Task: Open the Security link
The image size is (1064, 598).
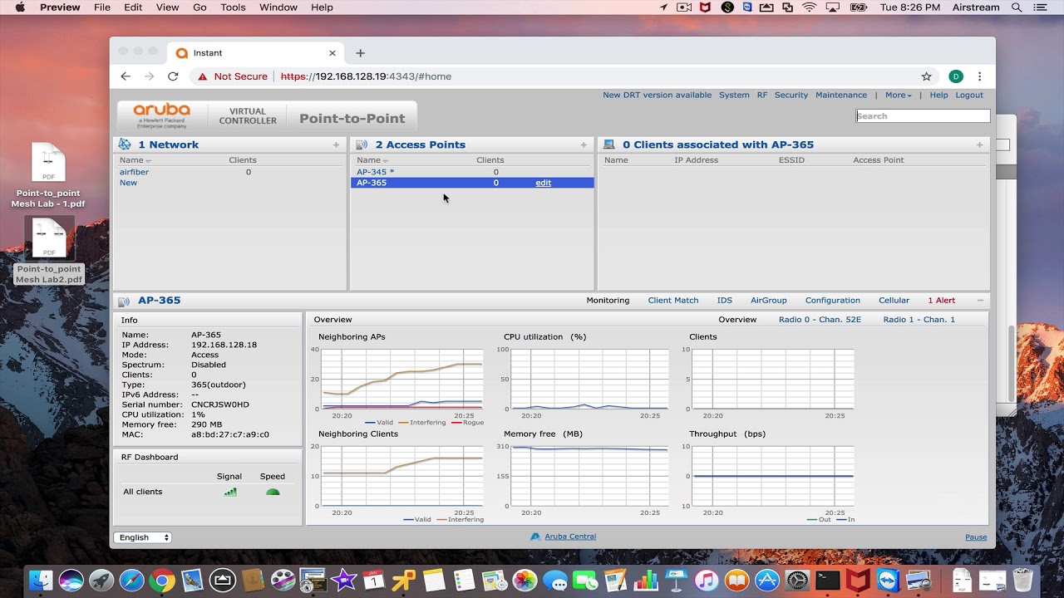Action: pos(791,96)
